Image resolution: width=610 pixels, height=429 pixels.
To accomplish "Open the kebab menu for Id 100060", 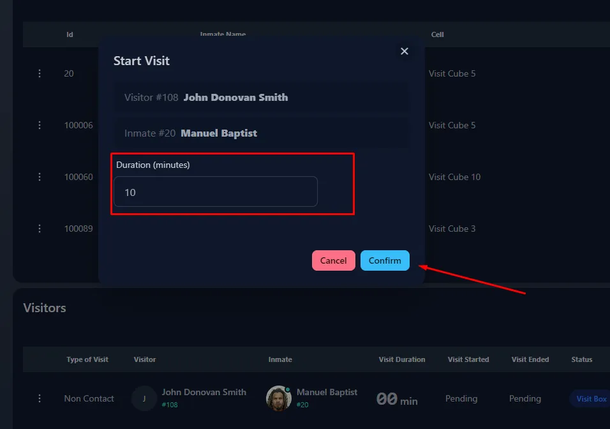I will pyautogui.click(x=40, y=177).
